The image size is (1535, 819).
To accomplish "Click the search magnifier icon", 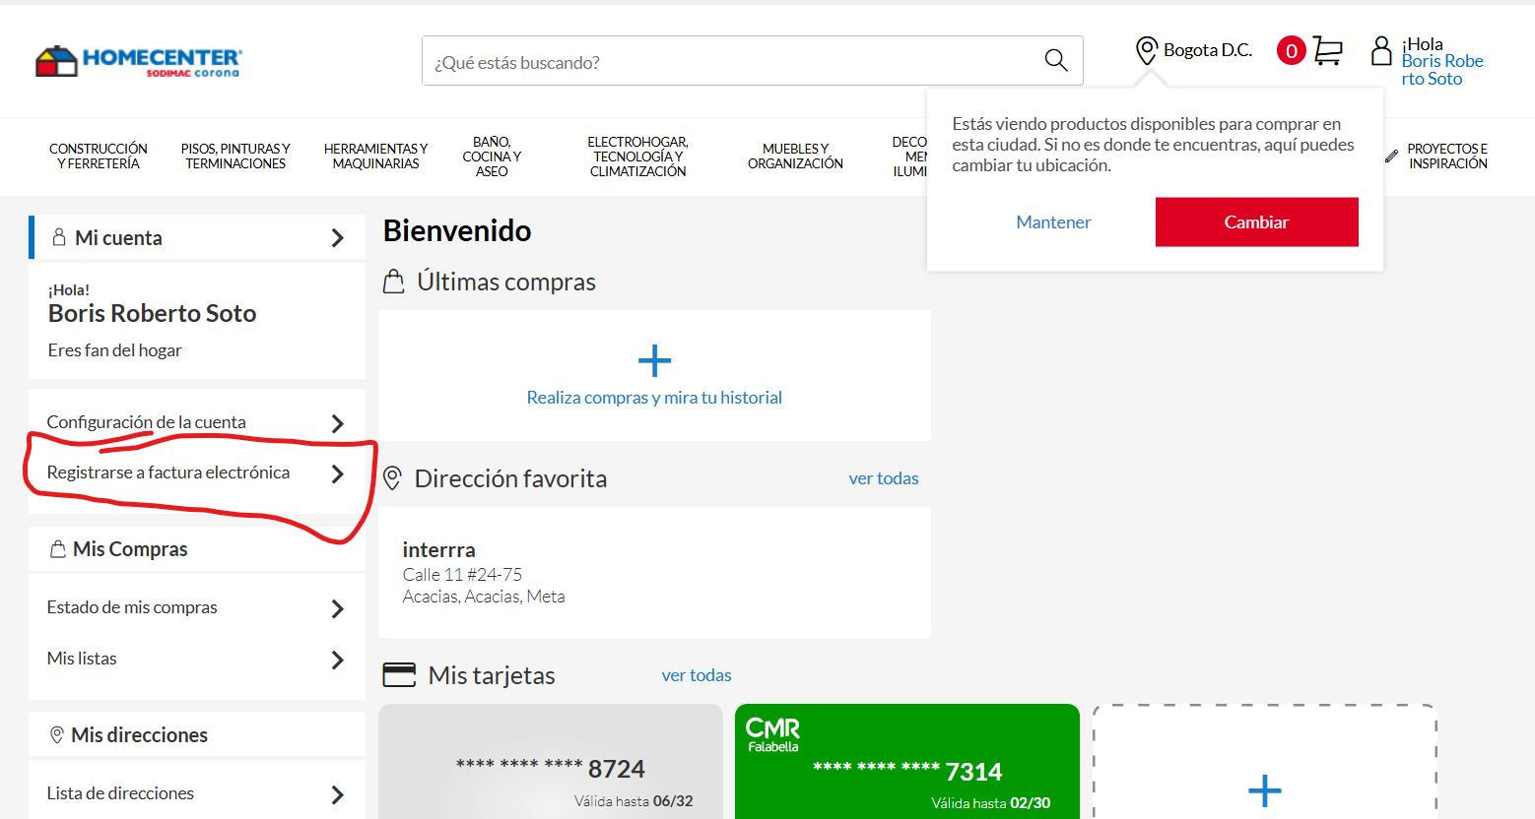I will 1055,60.
